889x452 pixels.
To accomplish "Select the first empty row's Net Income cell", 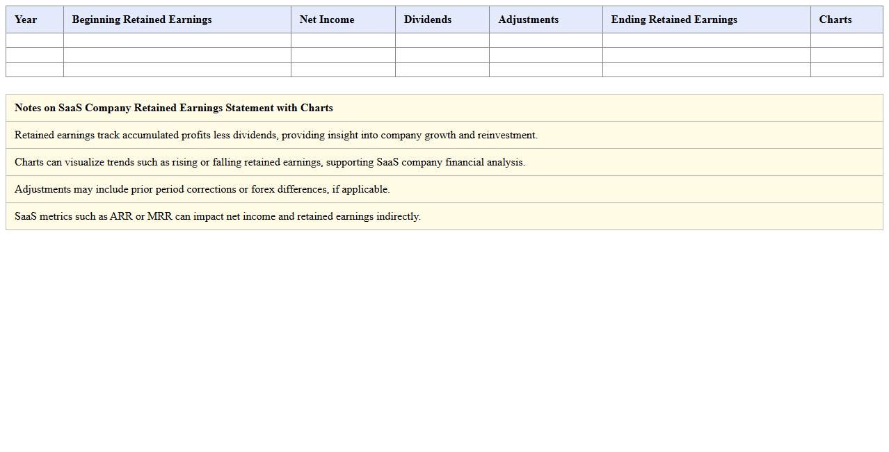I will (343, 40).
